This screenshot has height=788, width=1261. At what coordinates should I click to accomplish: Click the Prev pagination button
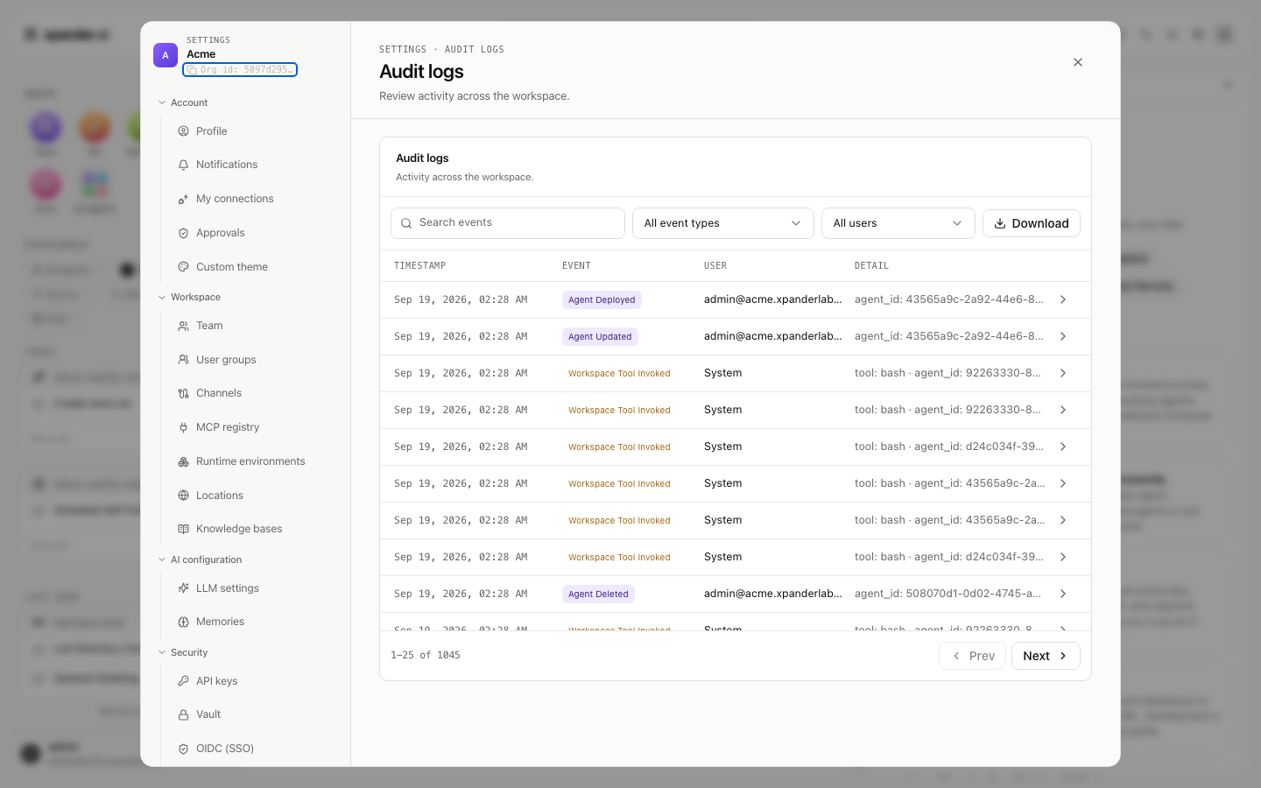tap(972, 656)
